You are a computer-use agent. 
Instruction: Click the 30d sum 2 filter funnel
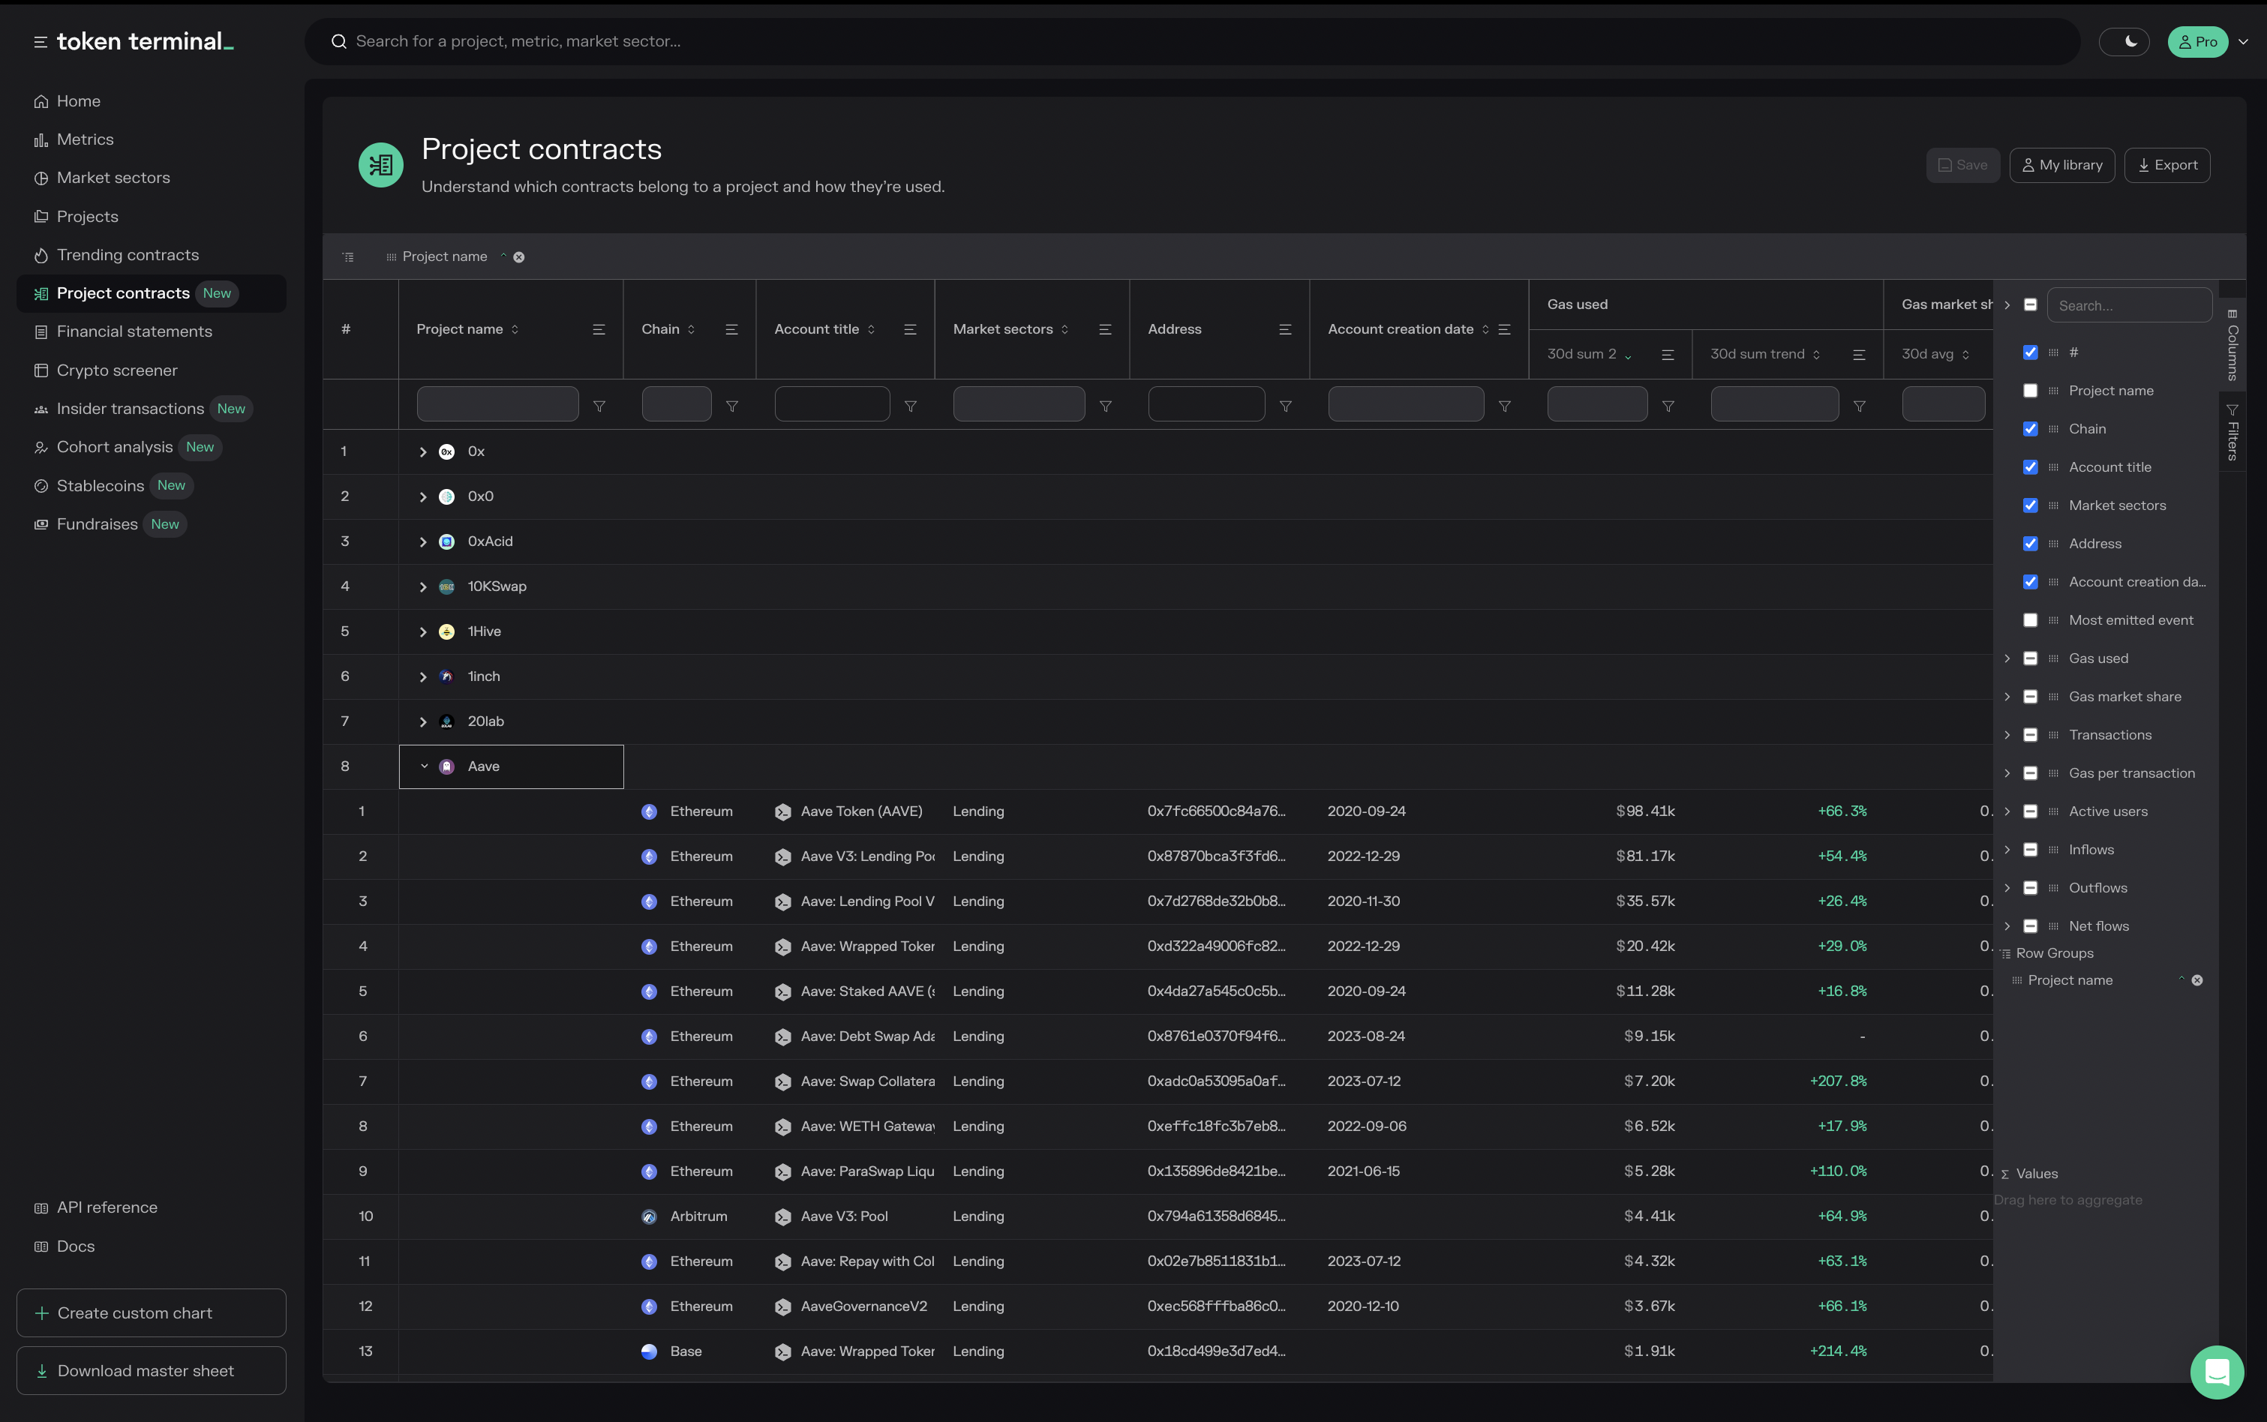pos(1667,405)
